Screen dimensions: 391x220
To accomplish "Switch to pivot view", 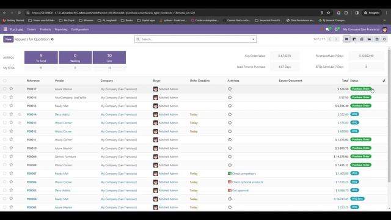I will tap(362, 39).
